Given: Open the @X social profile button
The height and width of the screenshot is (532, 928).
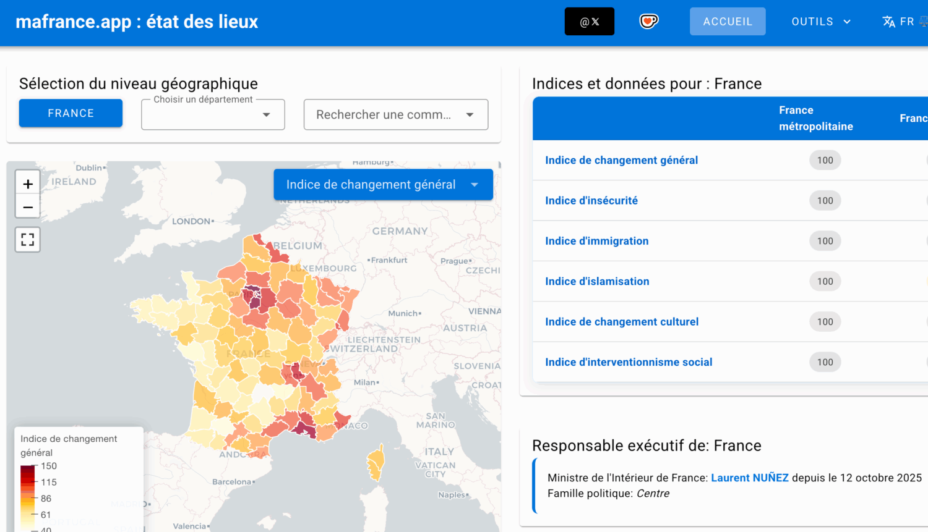Looking at the screenshot, I should pos(589,22).
